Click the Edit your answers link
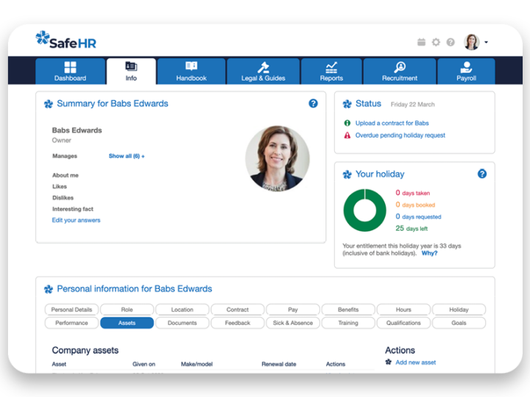Viewport: 530px width, 397px height. 76,221
